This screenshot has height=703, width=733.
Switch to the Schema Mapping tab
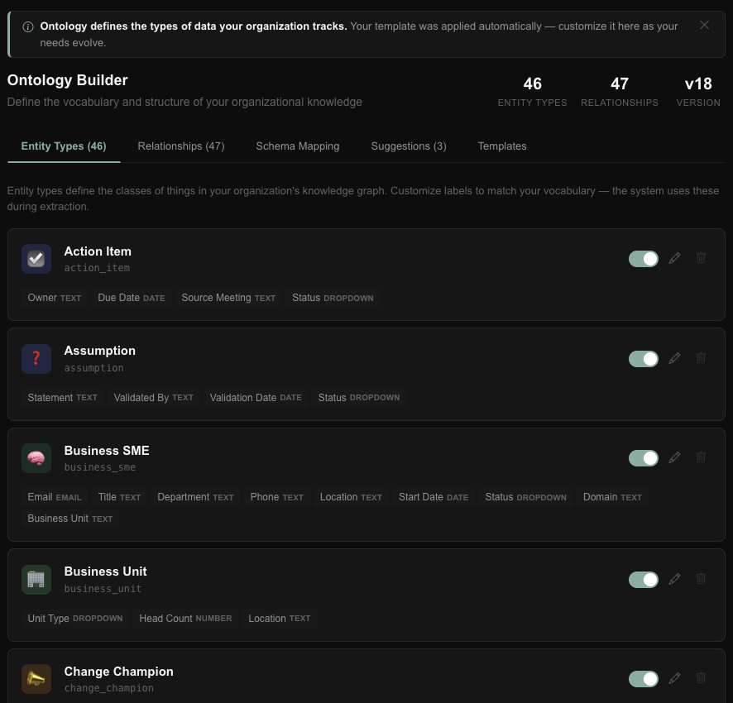(297, 146)
